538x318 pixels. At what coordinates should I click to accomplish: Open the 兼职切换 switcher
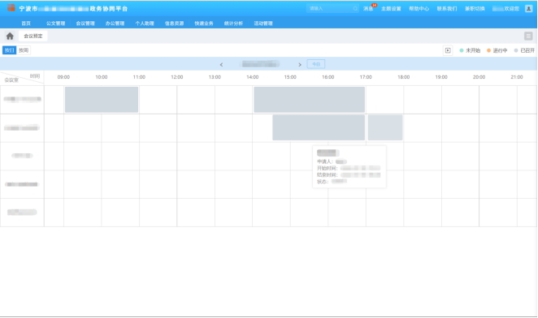click(x=475, y=9)
